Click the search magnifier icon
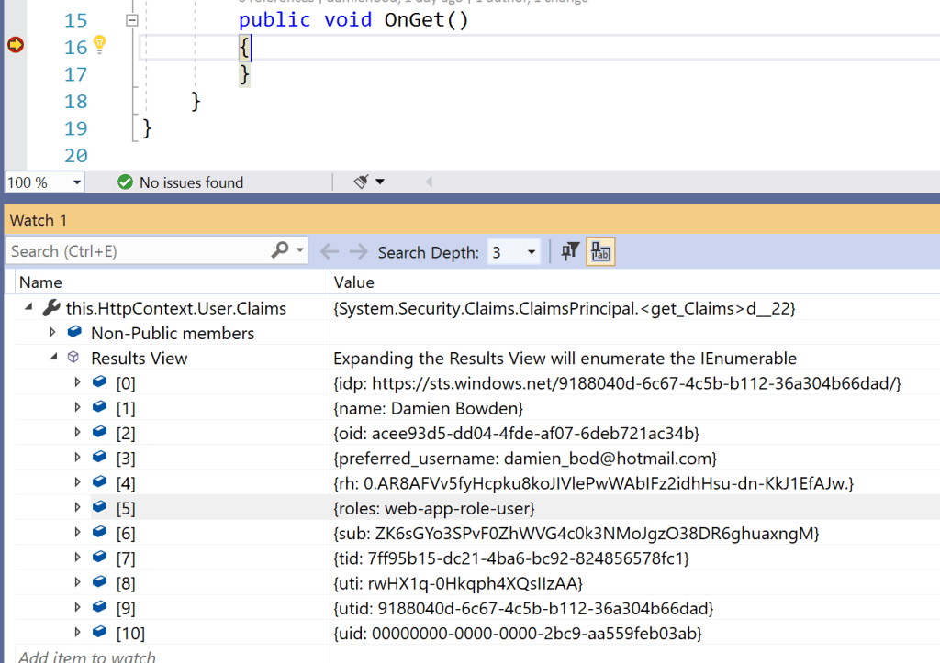This screenshot has height=663, width=940. pos(280,250)
